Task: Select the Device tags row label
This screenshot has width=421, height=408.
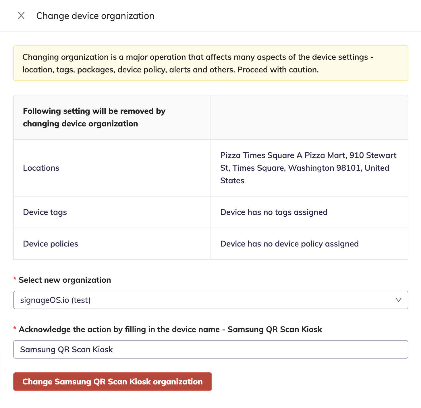Action: 45,212
